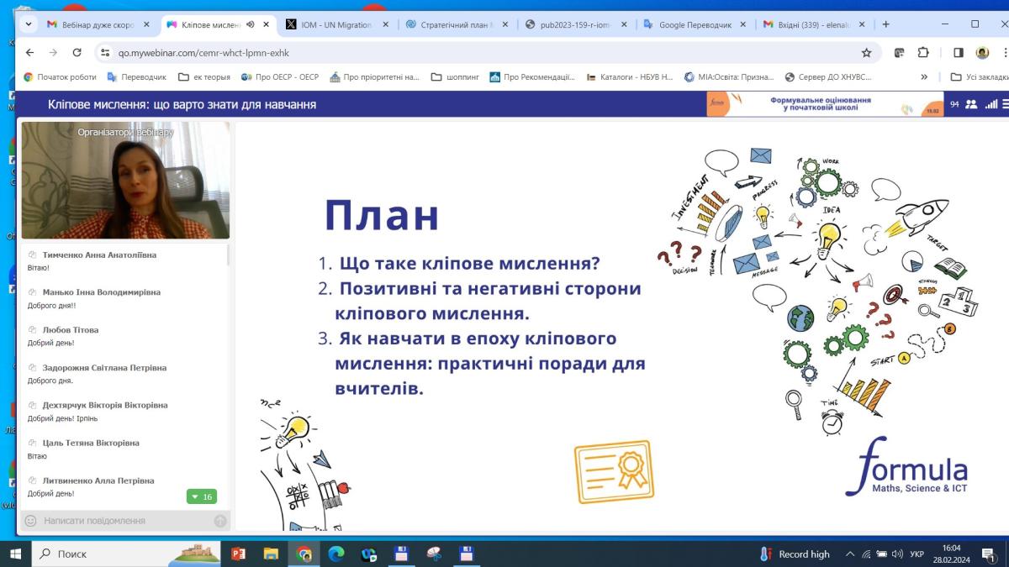This screenshot has height=567, width=1009.
Task: Reload the webinar page
Action: [77, 52]
